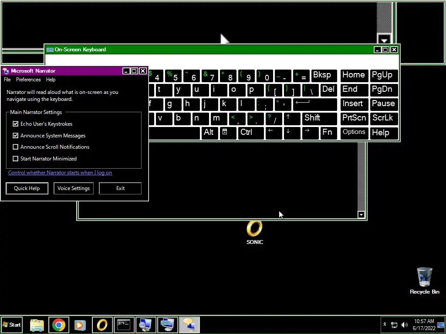Viewport: 446px width, 334px height.
Task: Click Help key on On-Screen Keyboard
Action: coord(384,133)
